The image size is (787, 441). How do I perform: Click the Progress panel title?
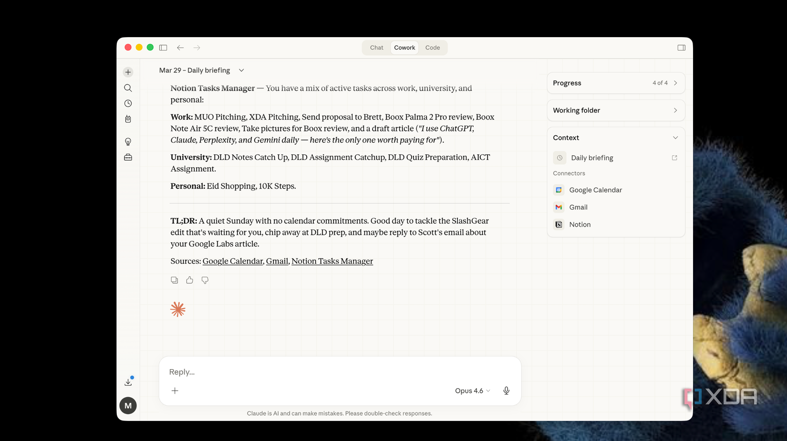tap(567, 83)
